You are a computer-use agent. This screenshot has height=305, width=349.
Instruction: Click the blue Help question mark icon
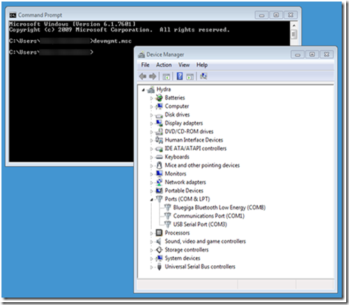point(180,76)
